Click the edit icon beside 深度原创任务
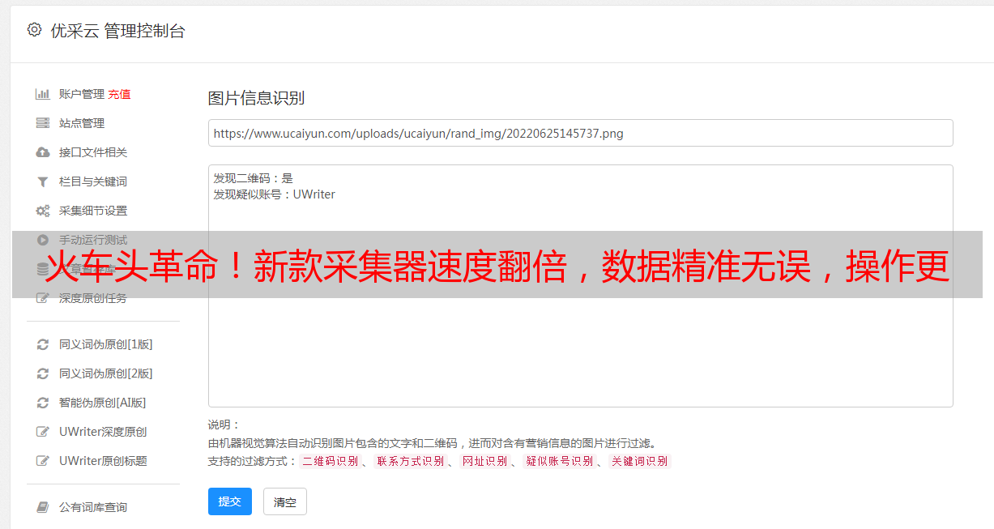 coord(42,298)
